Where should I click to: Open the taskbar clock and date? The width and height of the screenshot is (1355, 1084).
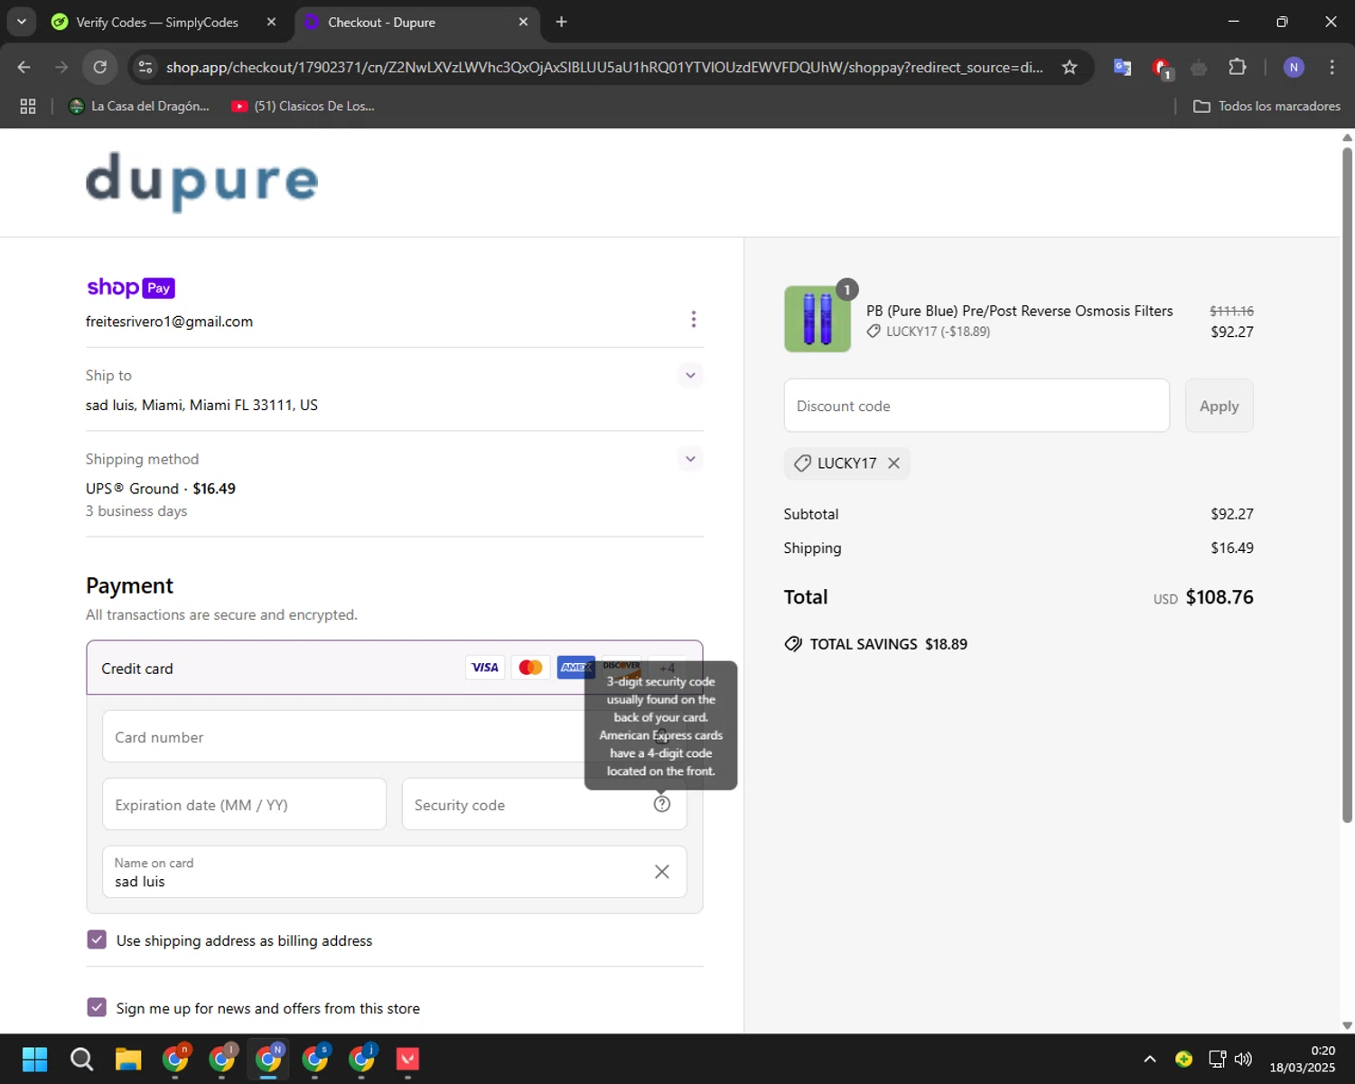click(x=1303, y=1059)
